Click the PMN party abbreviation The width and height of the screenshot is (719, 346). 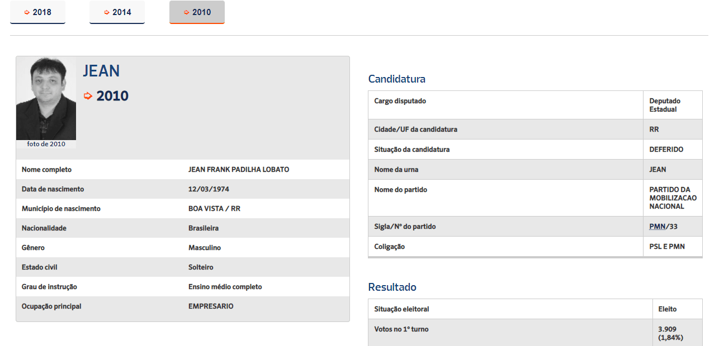657,227
